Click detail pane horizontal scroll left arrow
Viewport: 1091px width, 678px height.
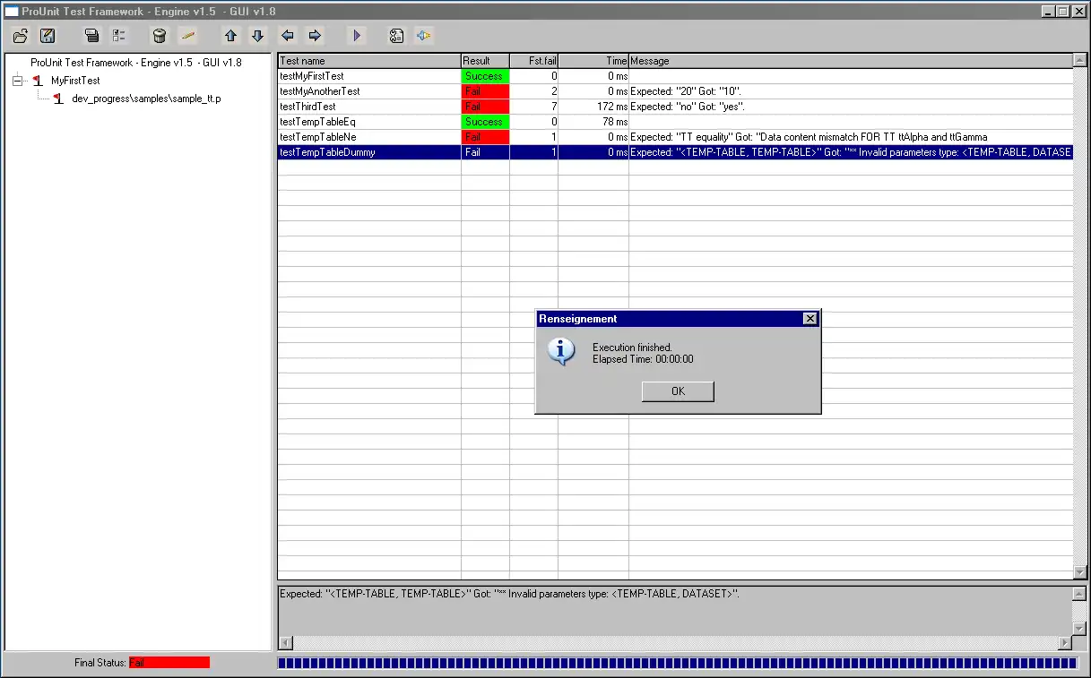286,643
